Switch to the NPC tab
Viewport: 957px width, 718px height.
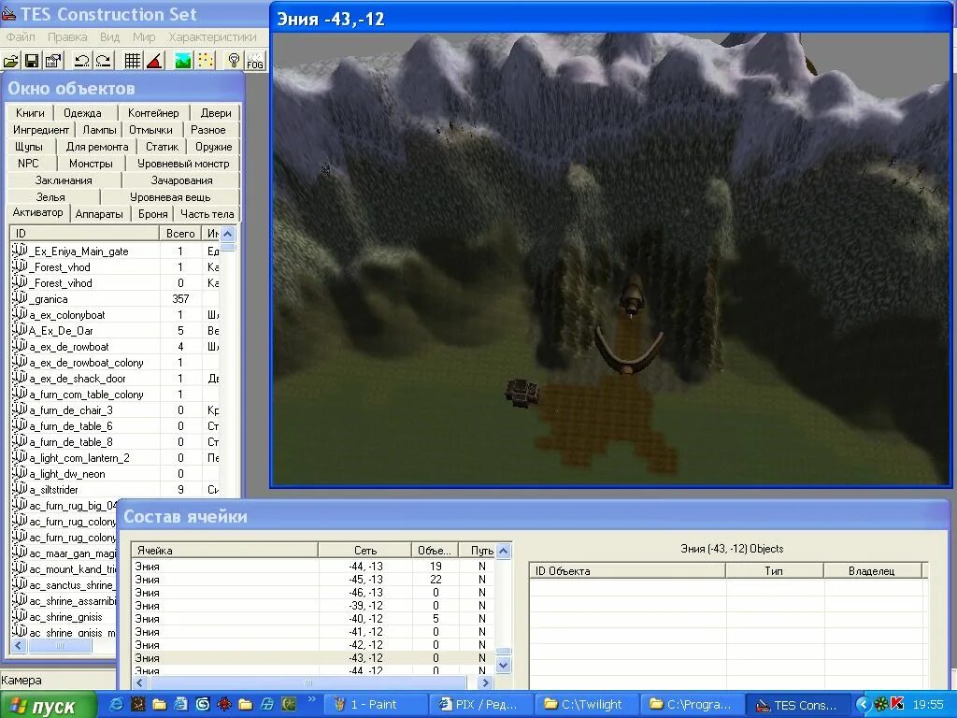click(x=28, y=164)
